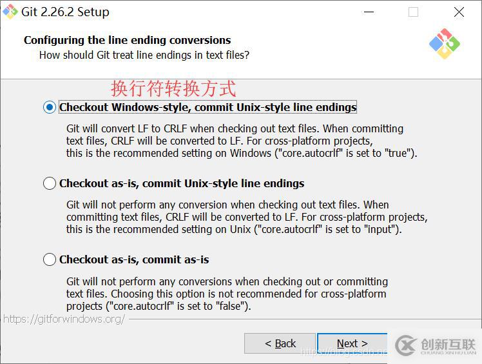Choose Checkout as-is, commit Unix-style line endings
Image resolution: width=482 pixels, height=364 pixels.
click(x=50, y=183)
